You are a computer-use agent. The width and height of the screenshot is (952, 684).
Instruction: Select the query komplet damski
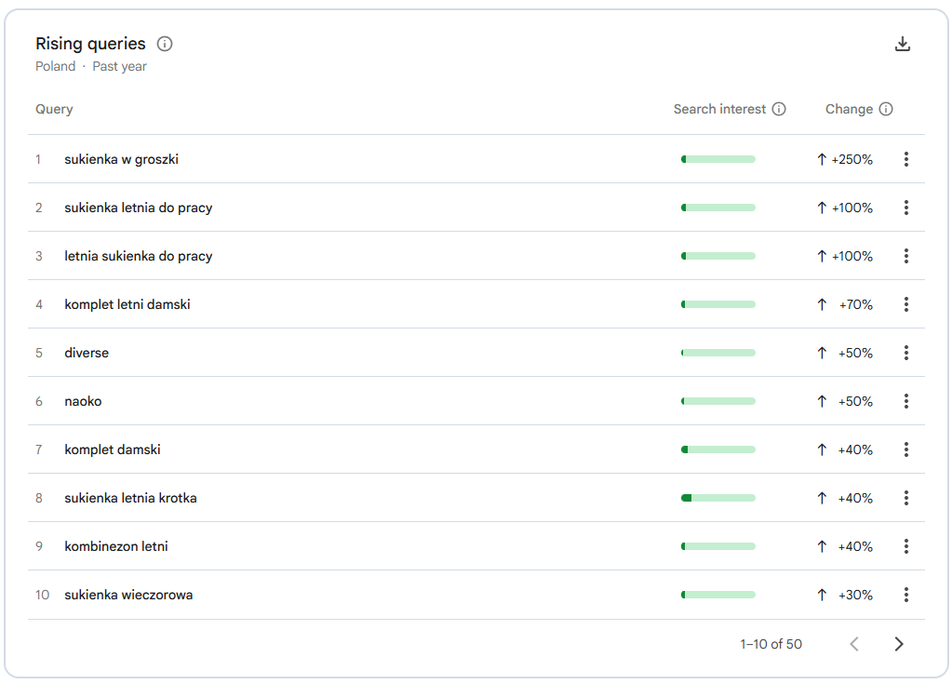pyautogui.click(x=113, y=449)
